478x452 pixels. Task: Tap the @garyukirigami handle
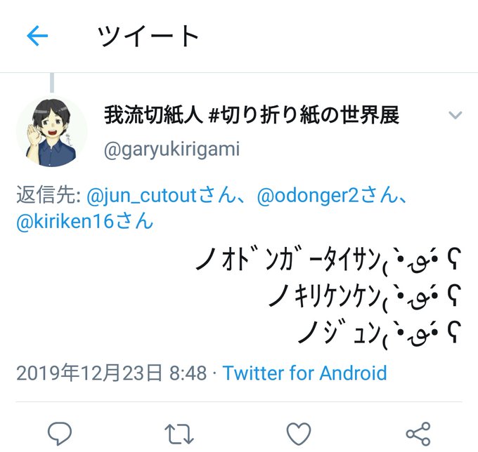[172, 149]
